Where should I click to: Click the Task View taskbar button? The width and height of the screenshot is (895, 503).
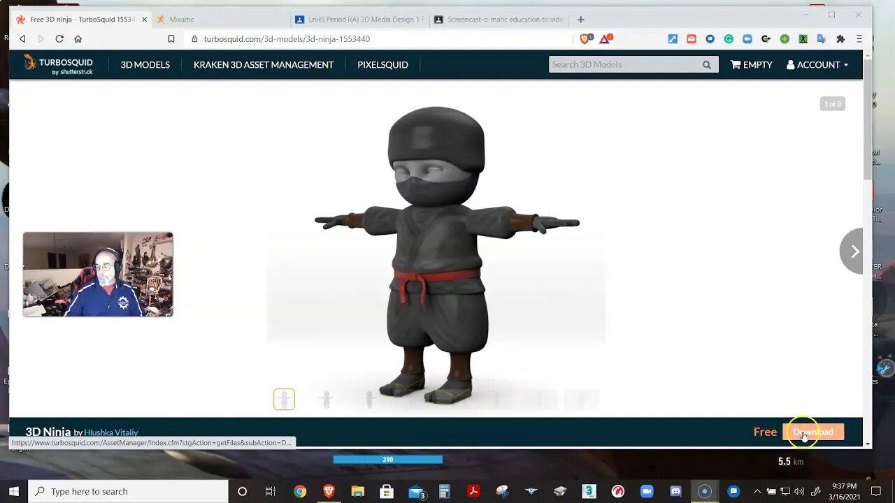click(271, 491)
